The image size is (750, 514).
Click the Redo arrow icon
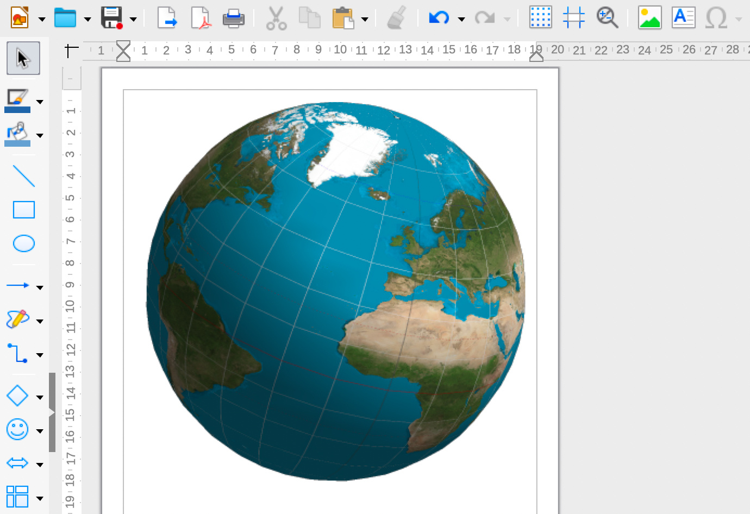(484, 18)
